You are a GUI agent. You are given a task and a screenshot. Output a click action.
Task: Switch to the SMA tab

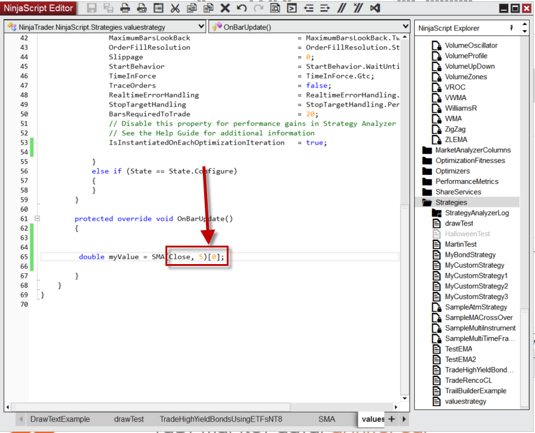[327, 419]
